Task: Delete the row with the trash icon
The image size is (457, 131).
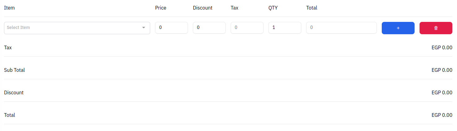Action: [x=436, y=28]
